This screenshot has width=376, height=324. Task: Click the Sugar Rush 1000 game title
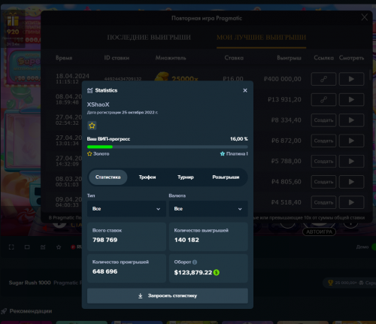(30, 283)
